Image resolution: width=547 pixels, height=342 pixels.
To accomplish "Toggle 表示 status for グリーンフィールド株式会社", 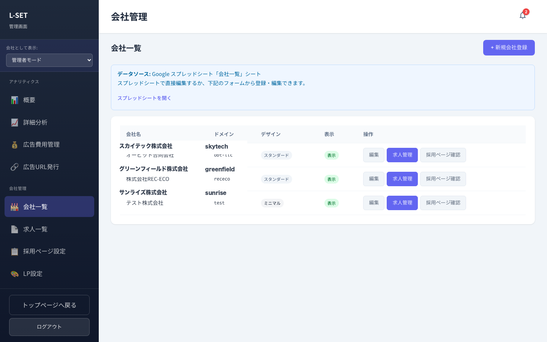I will point(331,179).
